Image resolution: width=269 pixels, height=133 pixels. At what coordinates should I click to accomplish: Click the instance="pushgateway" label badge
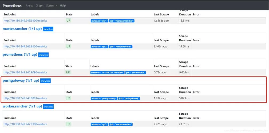coord(104,98)
